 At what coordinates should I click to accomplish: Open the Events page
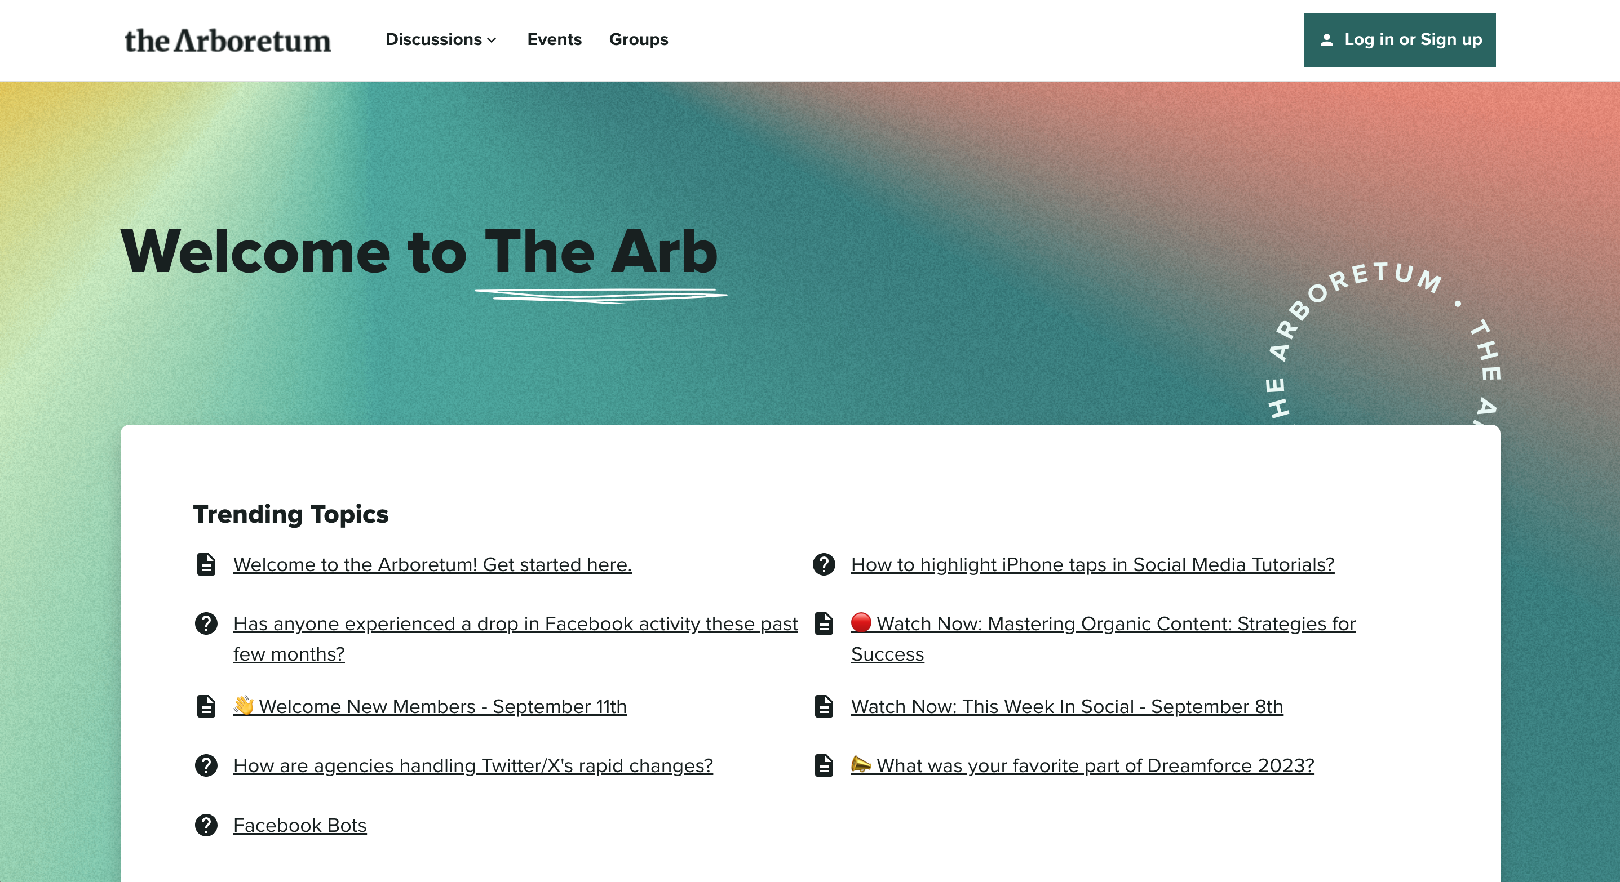point(554,39)
